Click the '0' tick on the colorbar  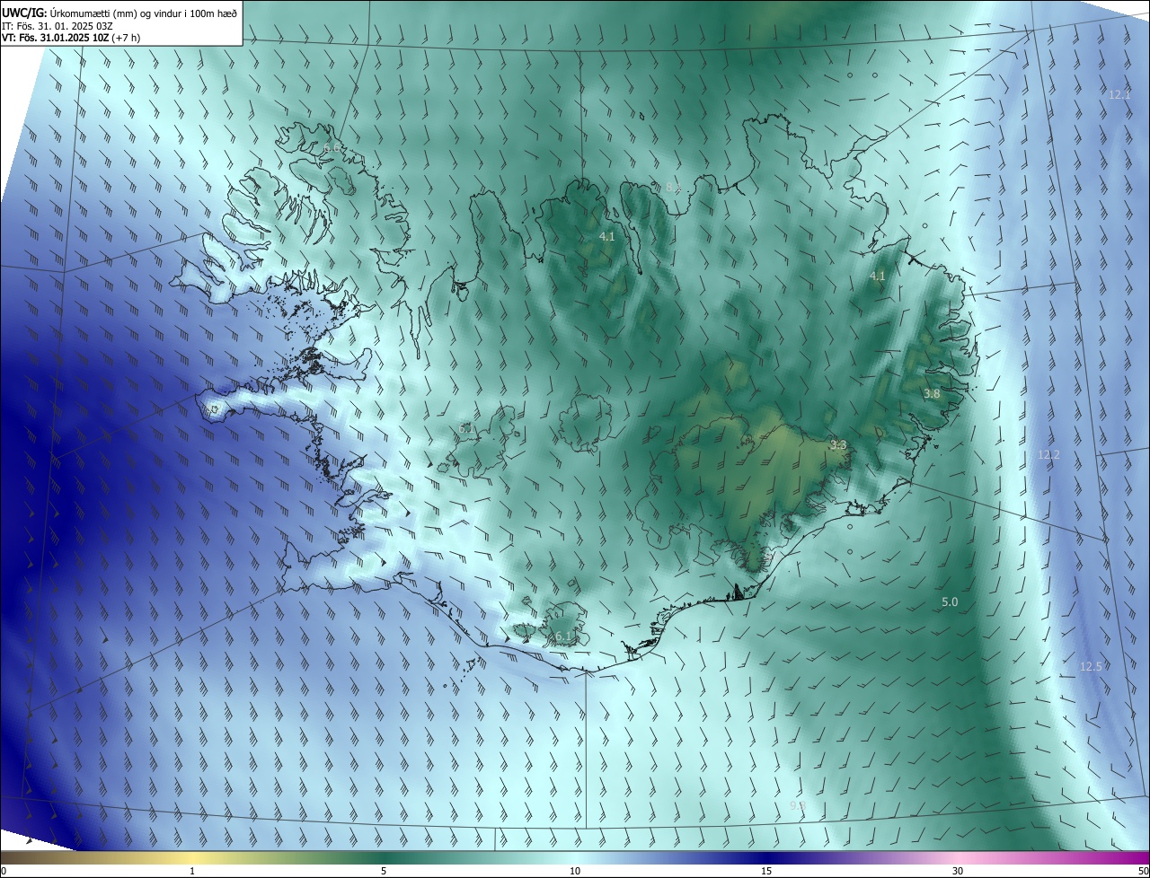4,871
